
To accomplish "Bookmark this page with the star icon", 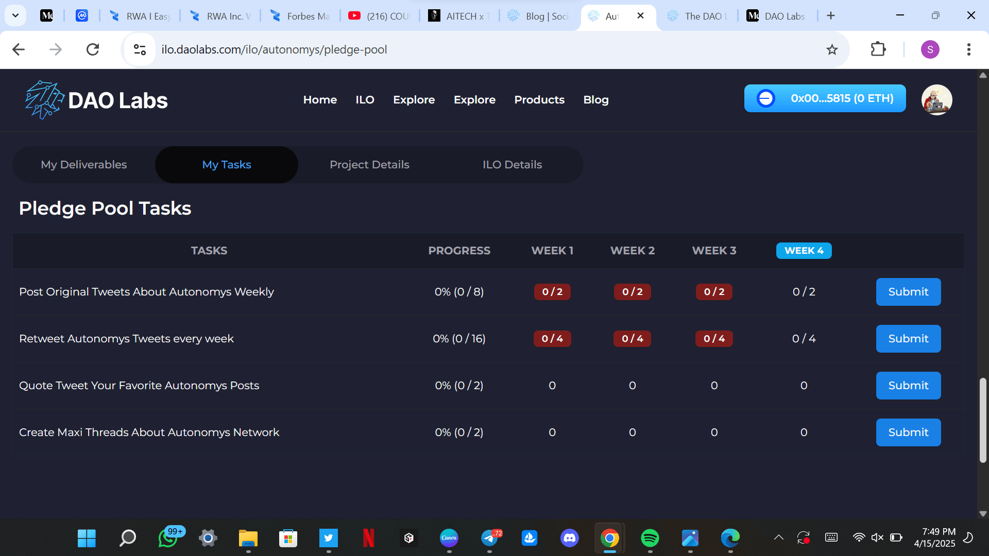I will (x=832, y=50).
